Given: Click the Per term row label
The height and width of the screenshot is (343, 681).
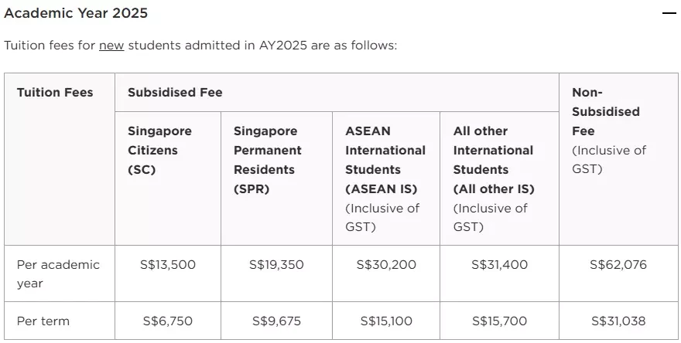Looking at the screenshot, I should tap(60, 321).
